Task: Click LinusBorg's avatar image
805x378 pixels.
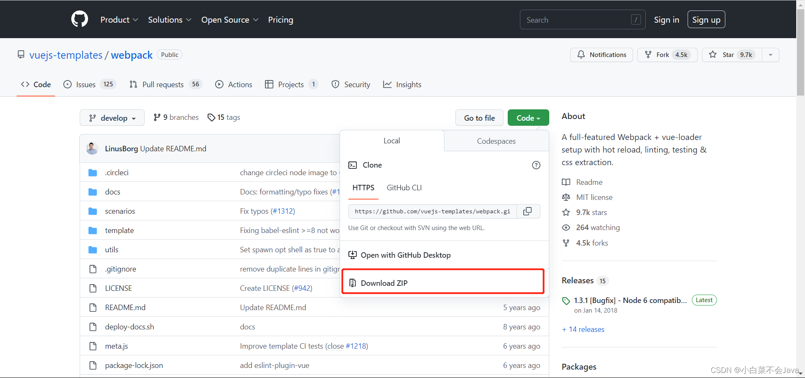Action: [92, 148]
